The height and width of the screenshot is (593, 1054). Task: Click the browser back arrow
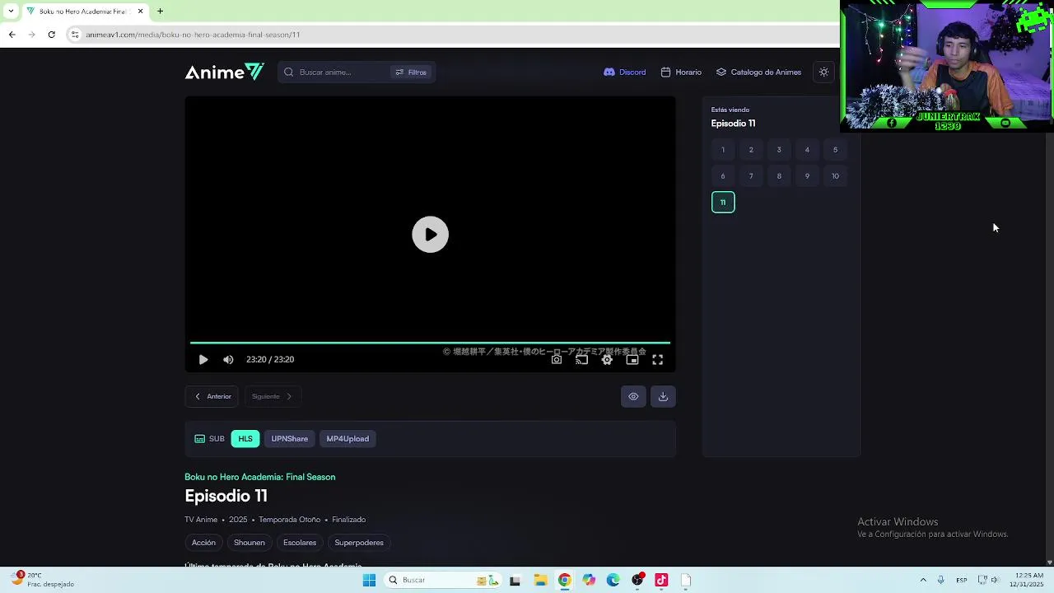pos(12,35)
